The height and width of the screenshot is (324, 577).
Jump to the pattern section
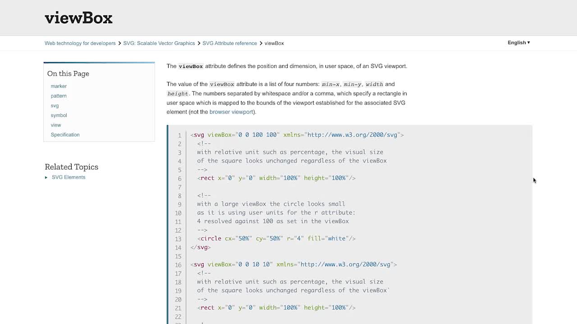pyautogui.click(x=59, y=96)
